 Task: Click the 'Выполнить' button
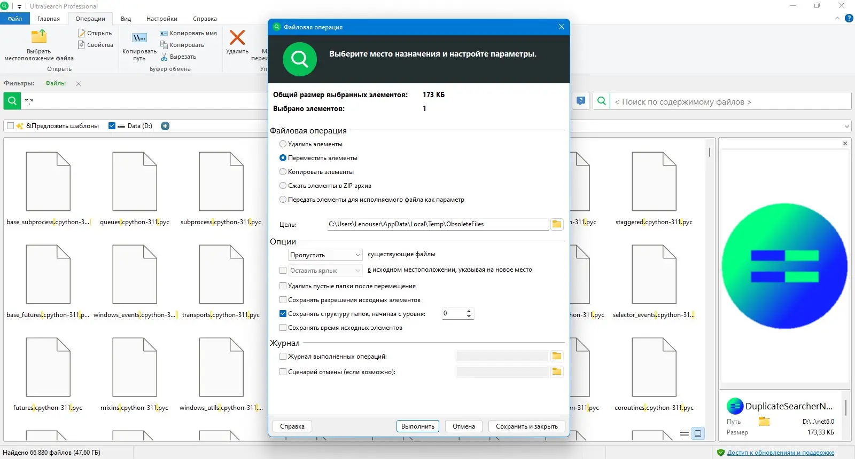click(x=418, y=426)
